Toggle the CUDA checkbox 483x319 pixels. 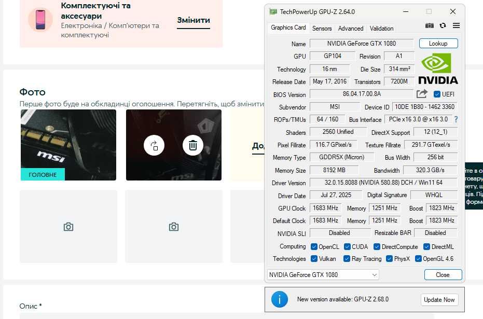click(347, 246)
